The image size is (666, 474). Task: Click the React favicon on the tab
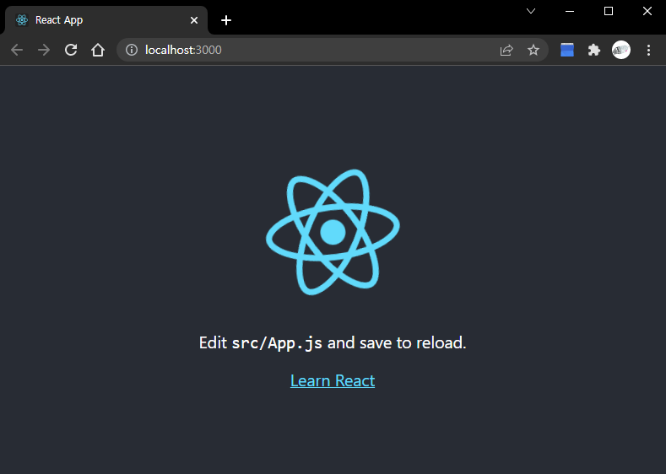point(22,20)
